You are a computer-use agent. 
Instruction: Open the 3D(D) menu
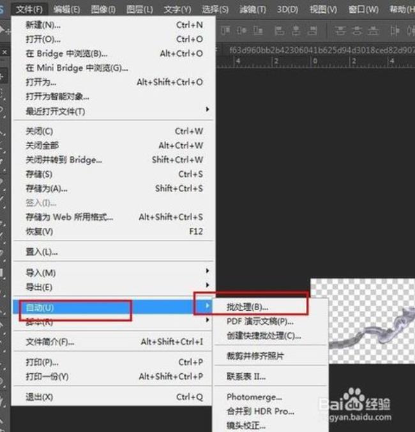(x=287, y=10)
